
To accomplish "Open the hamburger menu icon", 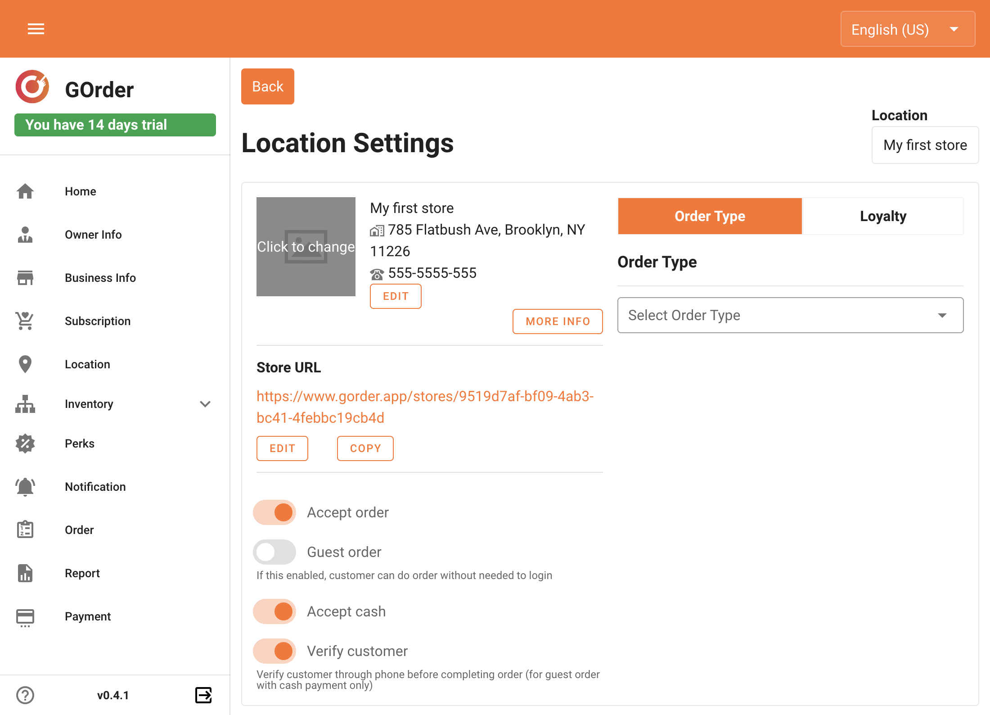I will click(36, 29).
